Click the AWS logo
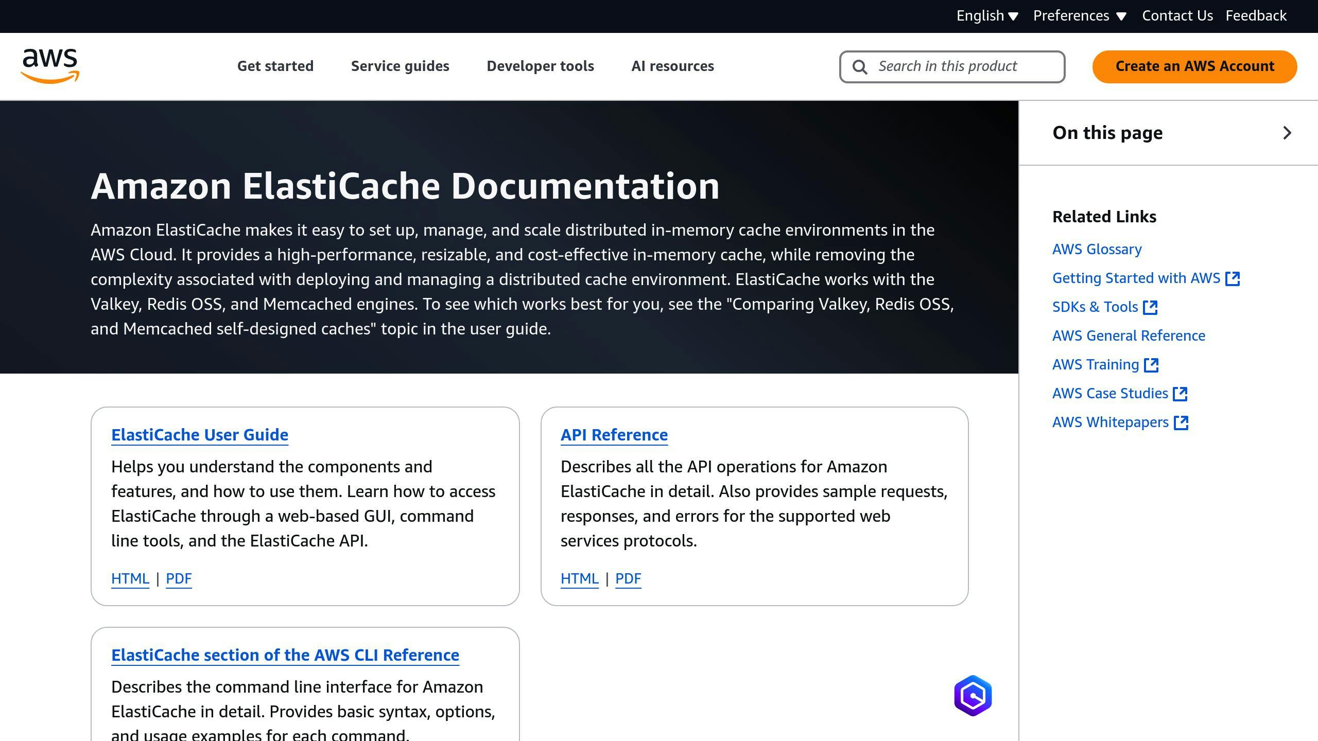Image resolution: width=1318 pixels, height=741 pixels. click(x=50, y=66)
